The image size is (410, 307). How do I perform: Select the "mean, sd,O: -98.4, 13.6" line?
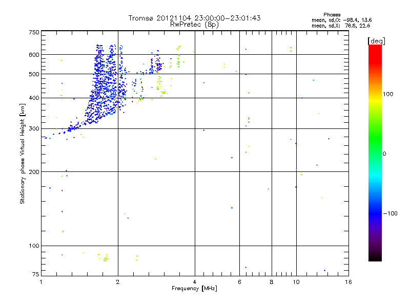coord(341,20)
